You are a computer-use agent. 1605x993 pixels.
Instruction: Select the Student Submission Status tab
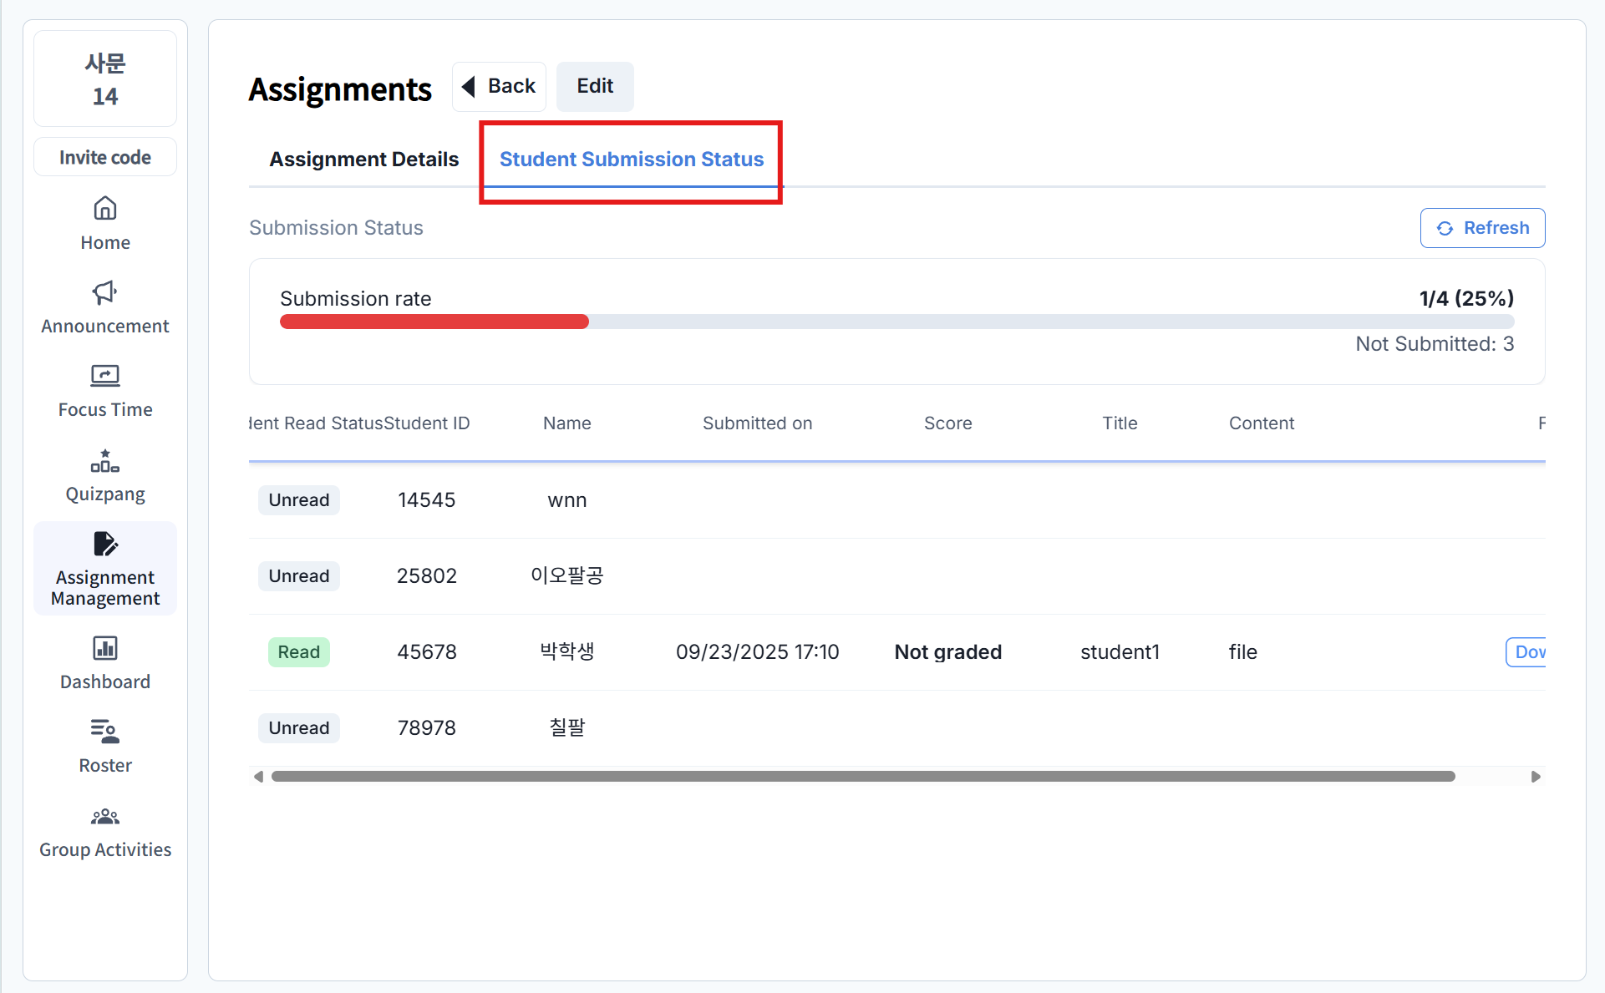click(x=632, y=159)
